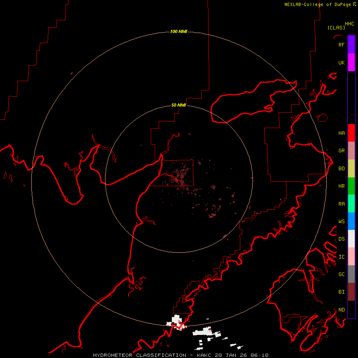
Task: Select the BD yellow legend block
Action: (351, 168)
